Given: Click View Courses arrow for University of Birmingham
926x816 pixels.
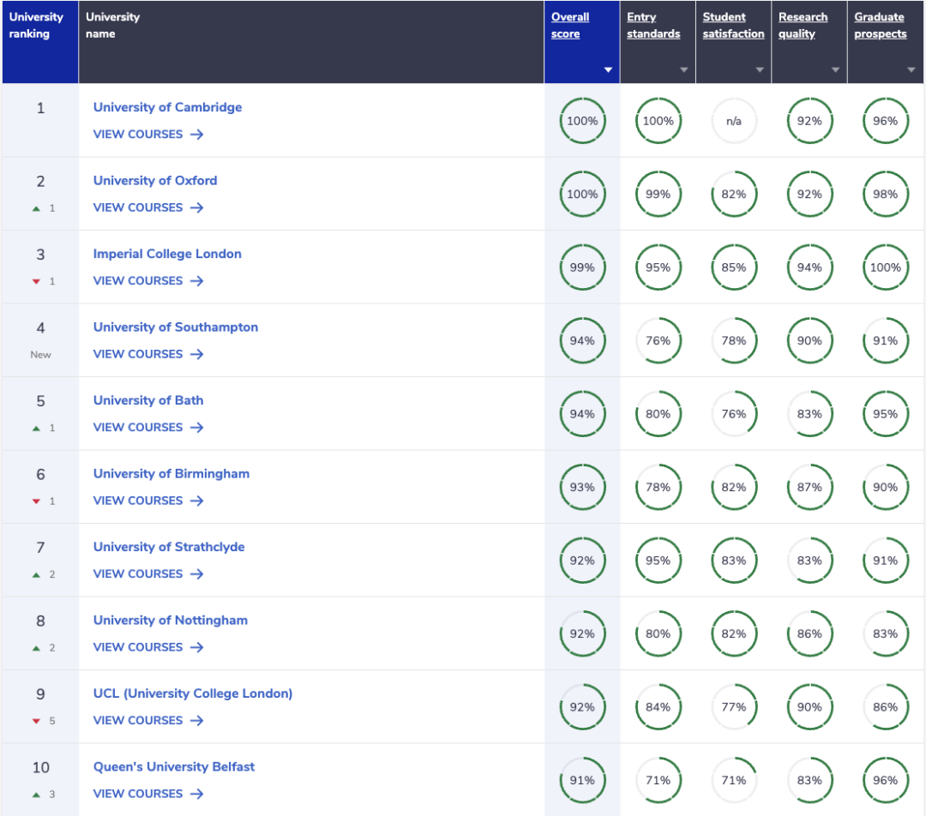Looking at the screenshot, I should click(x=196, y=501).
